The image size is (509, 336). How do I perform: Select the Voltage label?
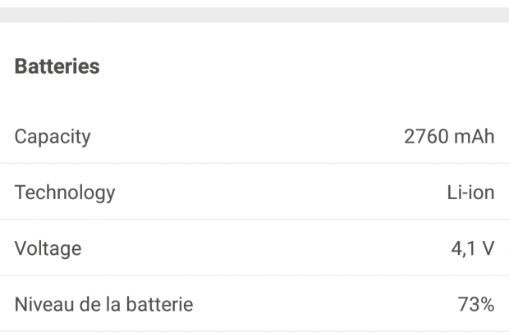click(48, 249)
